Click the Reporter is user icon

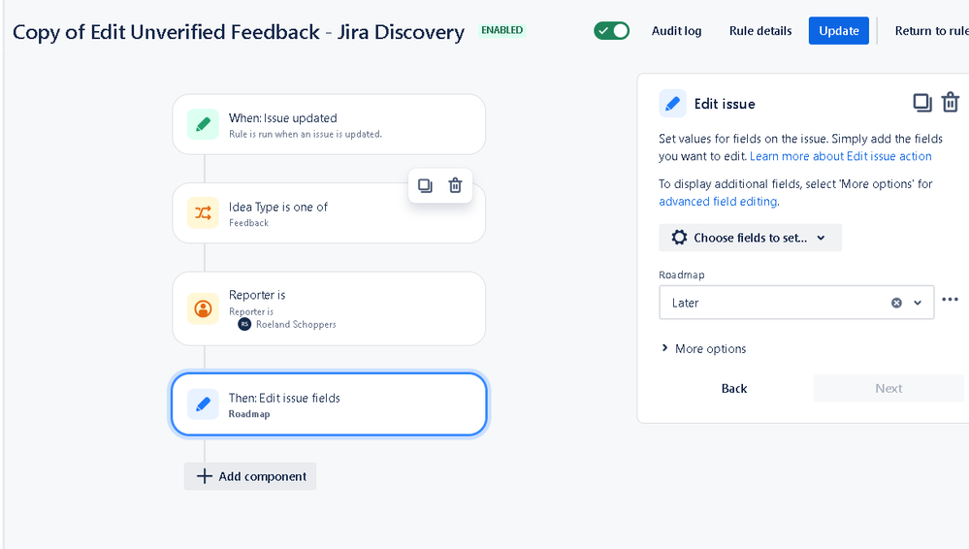tap(203, 308)
